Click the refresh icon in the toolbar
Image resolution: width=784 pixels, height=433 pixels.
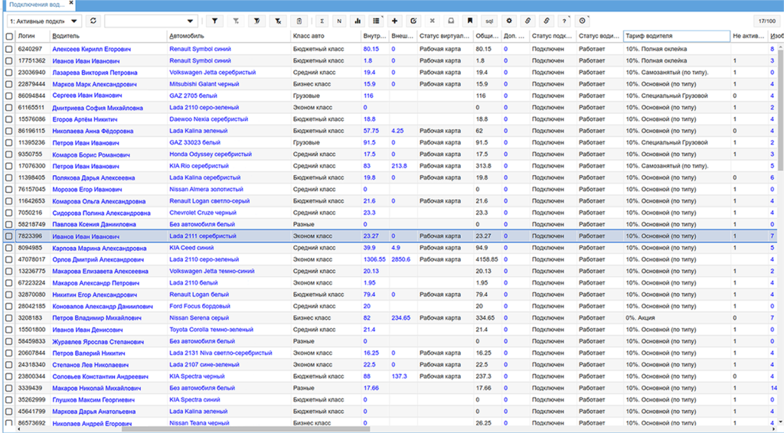pos(93,21)
